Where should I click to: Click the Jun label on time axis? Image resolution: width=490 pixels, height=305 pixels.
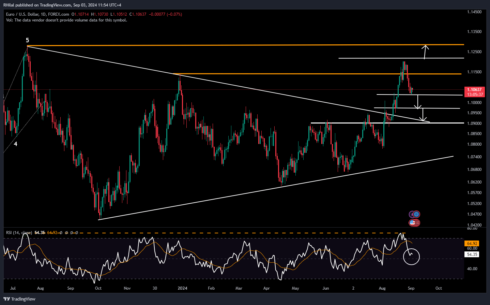tap(326, 288)
